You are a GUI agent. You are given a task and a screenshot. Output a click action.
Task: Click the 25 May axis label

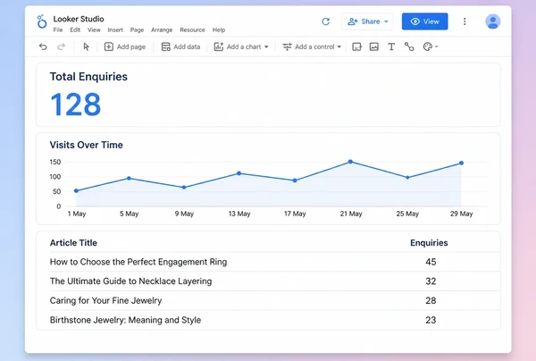407,214
